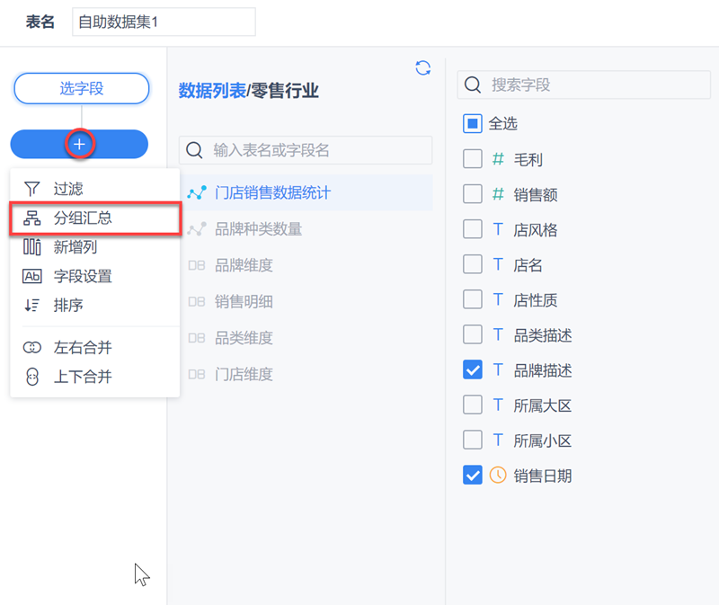Check the 毛利 field checkbox
This screenshot has width=719, height=605.
pos(473,159)
